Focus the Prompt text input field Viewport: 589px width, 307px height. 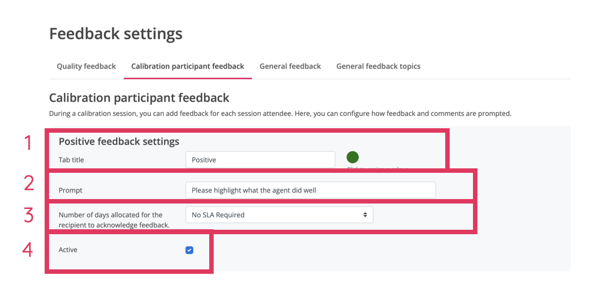coord(310,190)
